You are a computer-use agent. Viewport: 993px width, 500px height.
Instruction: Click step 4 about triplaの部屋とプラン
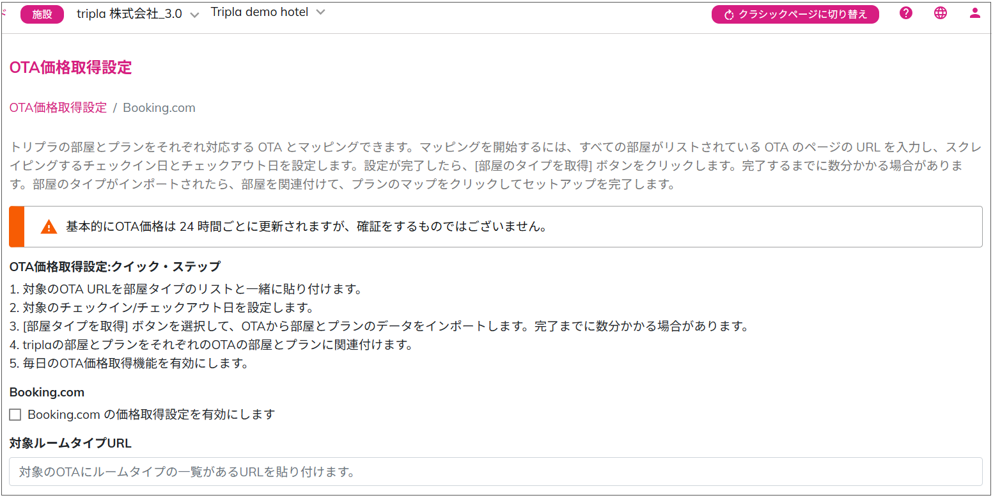(x=211, y=345)
